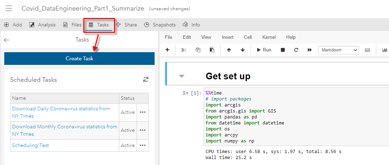Move the selected cell up
The height and width of the screenshot is (165, 389).
tap(229, 50)
